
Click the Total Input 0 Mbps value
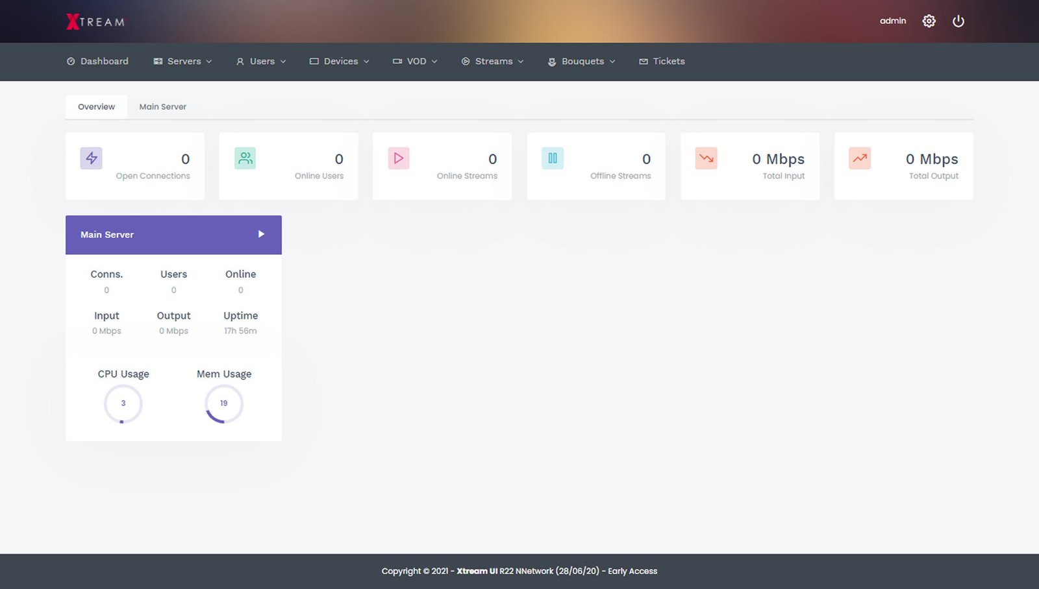click(x=778, y=159)
